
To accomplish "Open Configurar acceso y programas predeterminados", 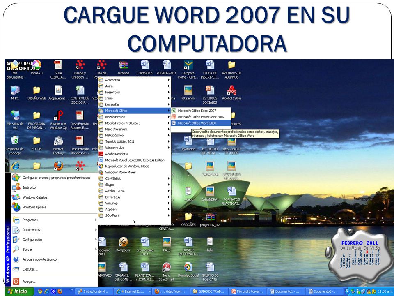I will pos(54,178).
